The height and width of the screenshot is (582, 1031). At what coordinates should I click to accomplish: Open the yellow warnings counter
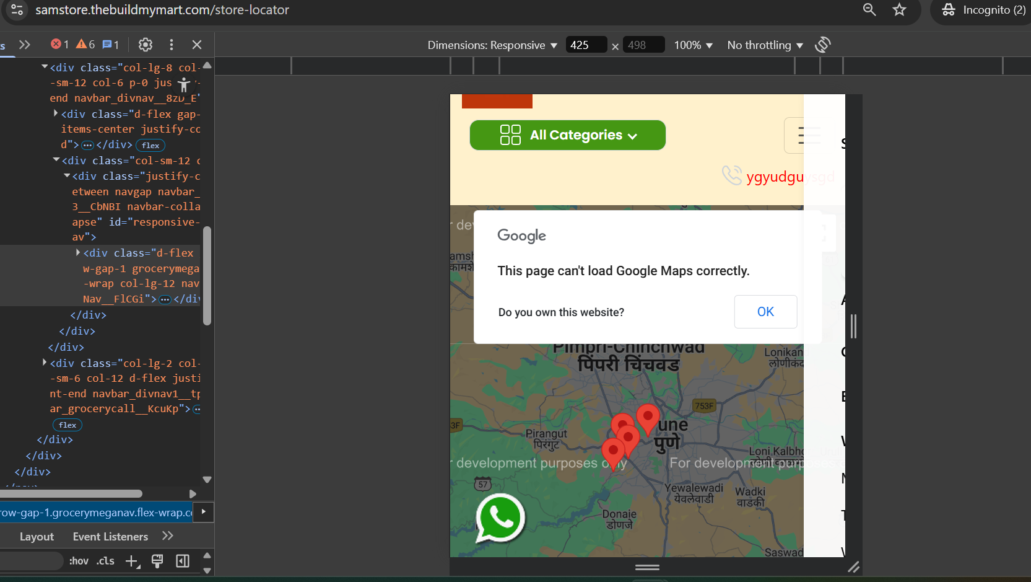point(85,45)
